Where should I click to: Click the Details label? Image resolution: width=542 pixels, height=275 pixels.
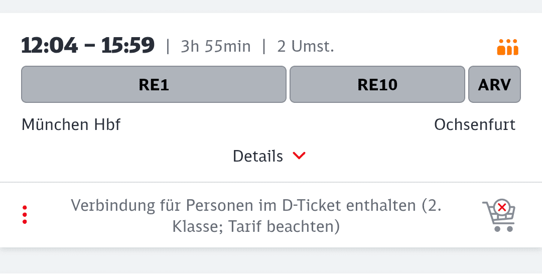click(258, 156)
